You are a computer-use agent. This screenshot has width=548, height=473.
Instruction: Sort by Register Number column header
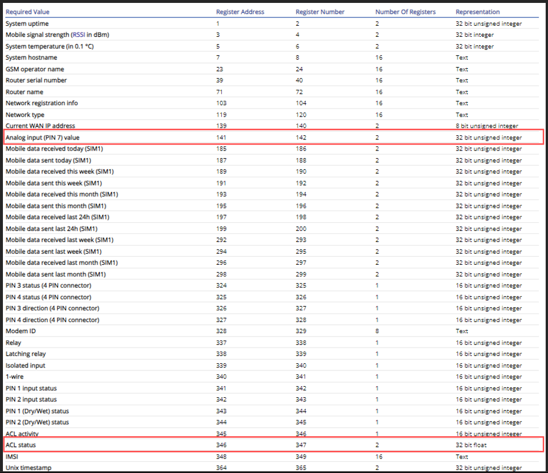320,12
